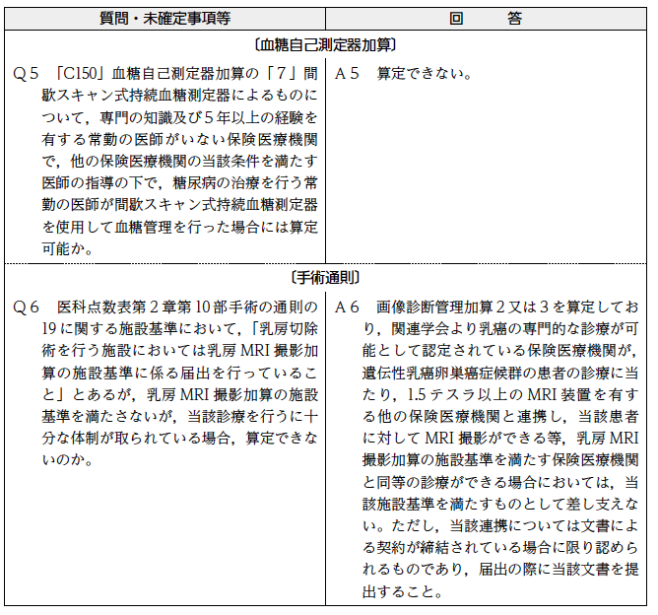
Task: Click the header cell 質問・未確定事項等
Action: [164, 19]
